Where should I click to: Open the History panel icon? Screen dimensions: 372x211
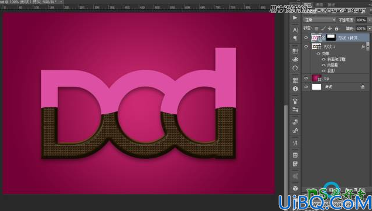(x=295, y=69)
